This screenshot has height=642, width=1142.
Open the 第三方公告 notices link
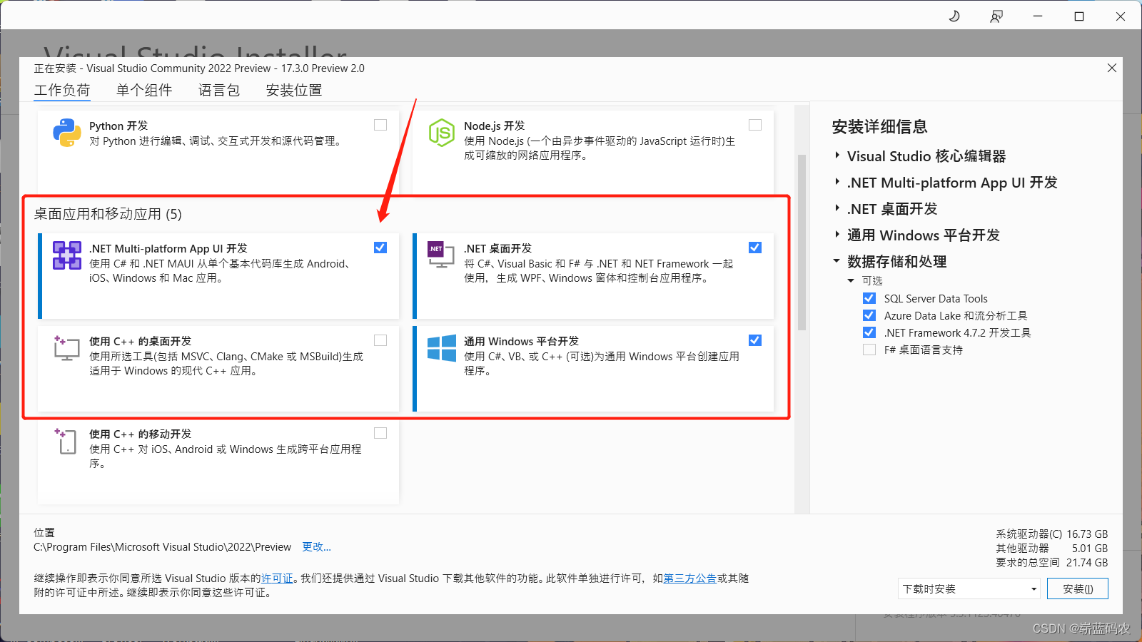(x=690, y=579)
